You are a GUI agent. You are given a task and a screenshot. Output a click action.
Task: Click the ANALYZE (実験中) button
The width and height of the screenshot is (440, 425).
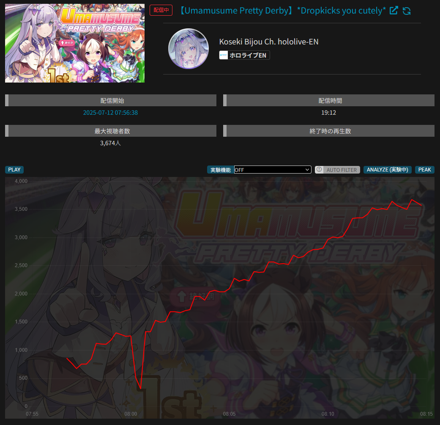tap(387, 169)
